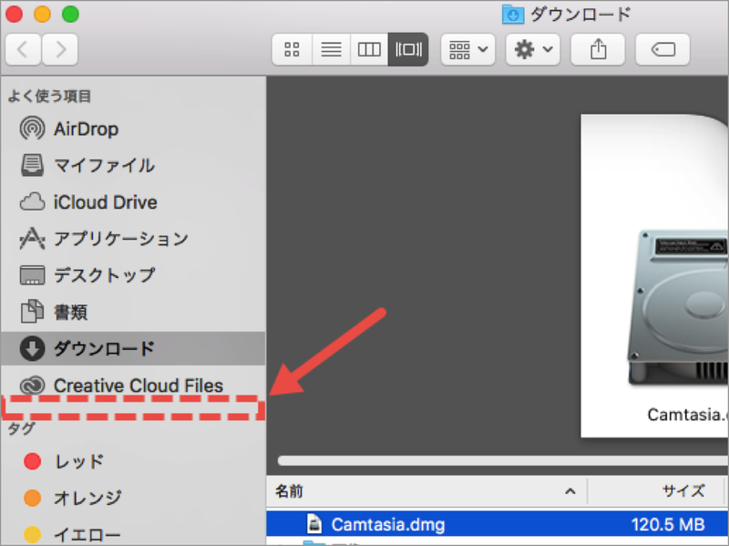Switch to icon view in the toolbar
Screen dimensions: 729x546
(x=292, y=49)
